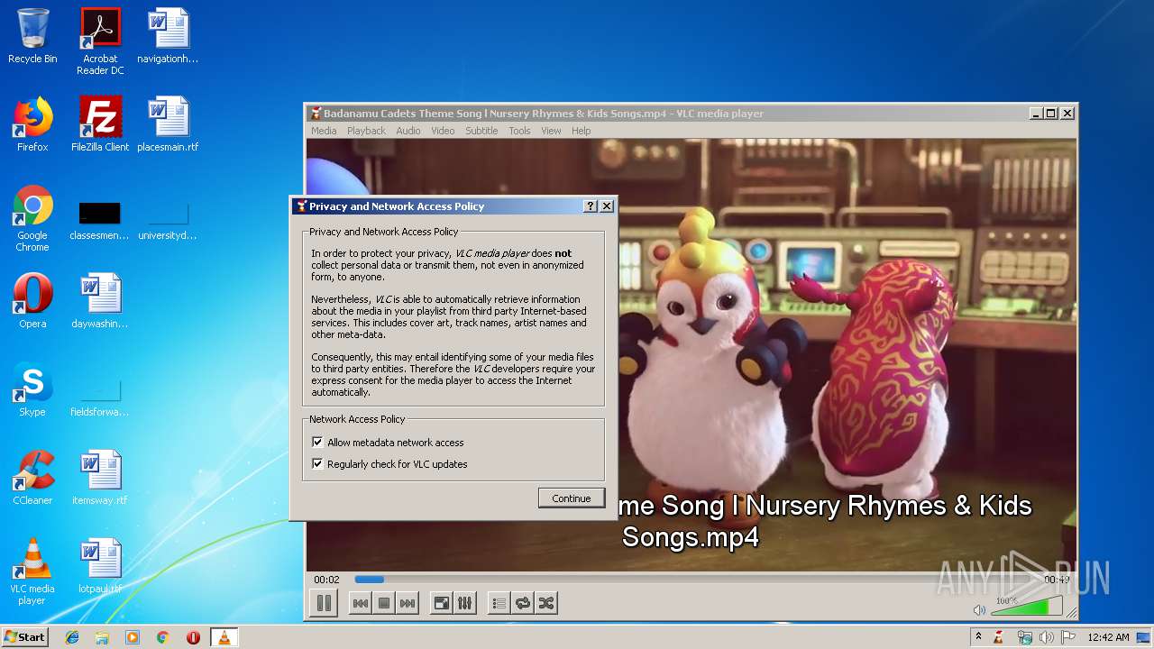Screen dimensions: 1154x649
Task: Open Action Center flag icon
Action: (x=1068, y=637)
